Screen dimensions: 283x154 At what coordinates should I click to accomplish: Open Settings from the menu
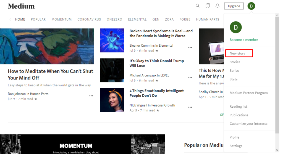click(x=236, y=146)
